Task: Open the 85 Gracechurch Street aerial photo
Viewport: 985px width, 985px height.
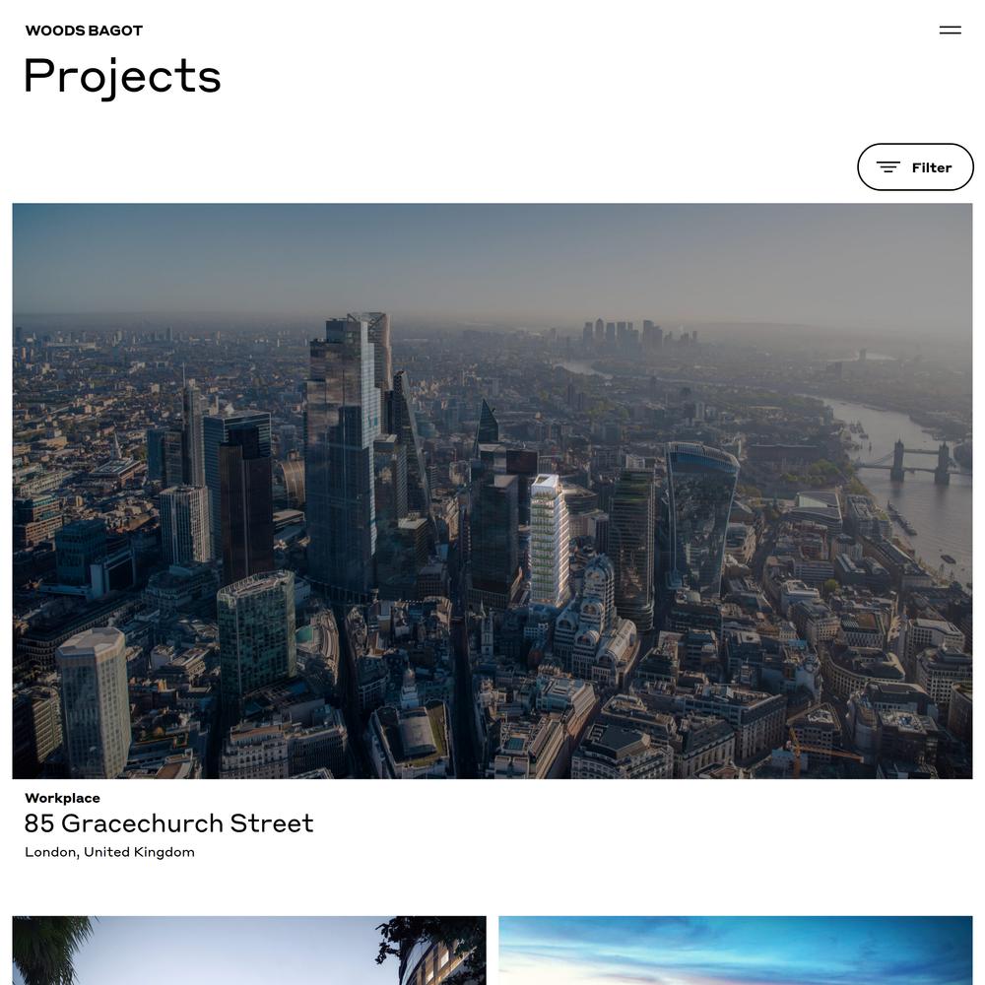Action: (x=492, y=491)
